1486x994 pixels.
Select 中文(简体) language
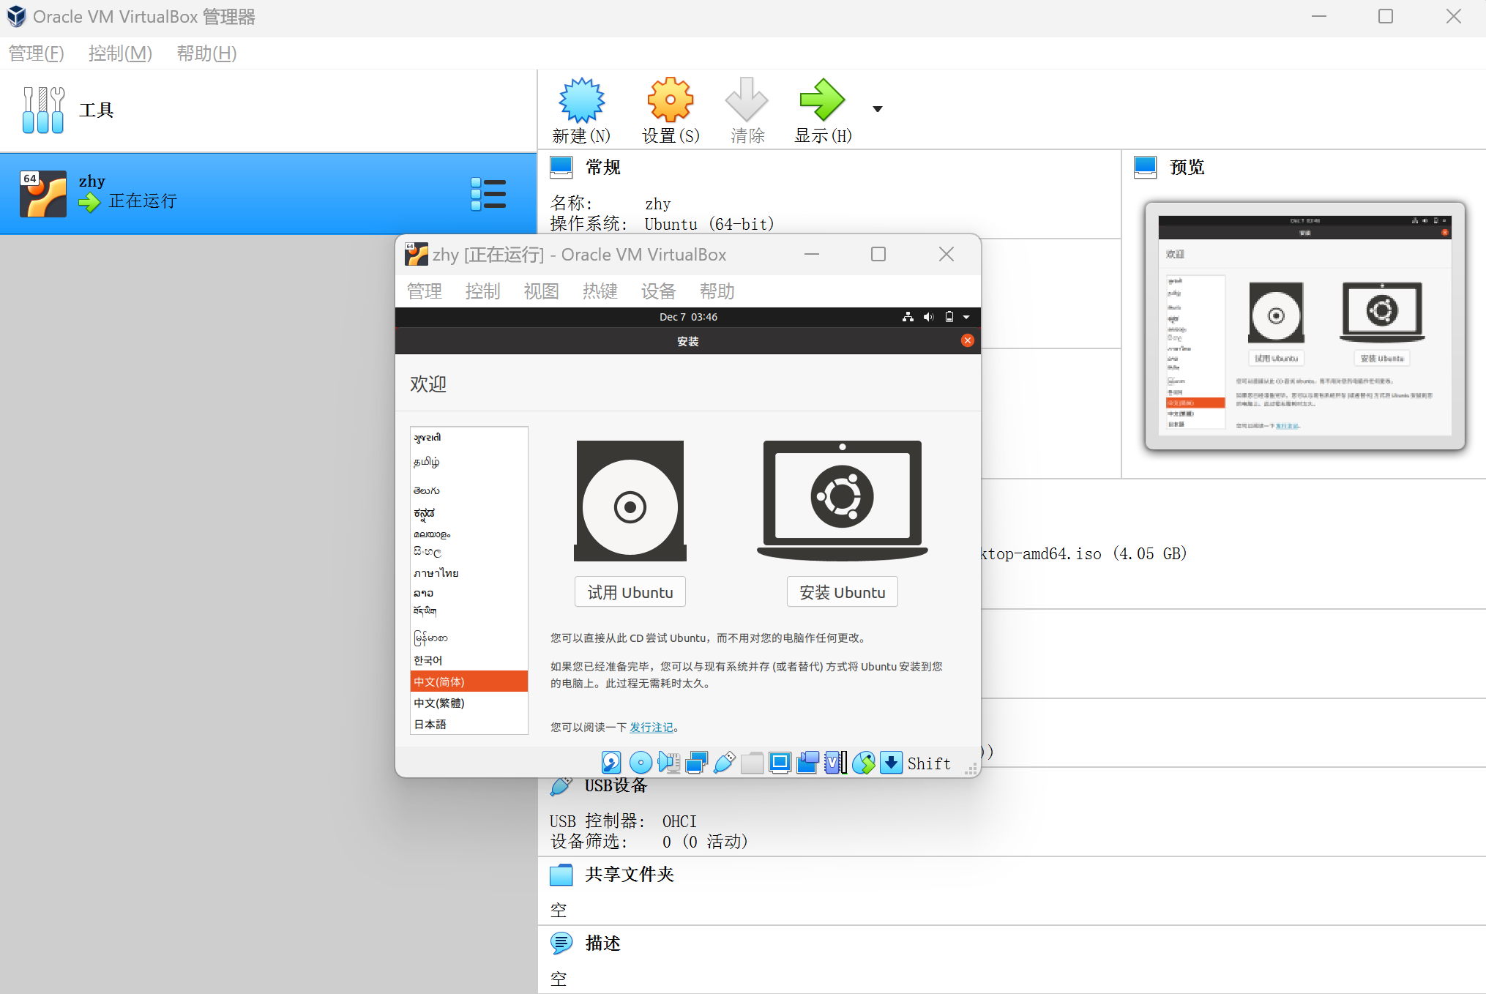tap(469, 681)
